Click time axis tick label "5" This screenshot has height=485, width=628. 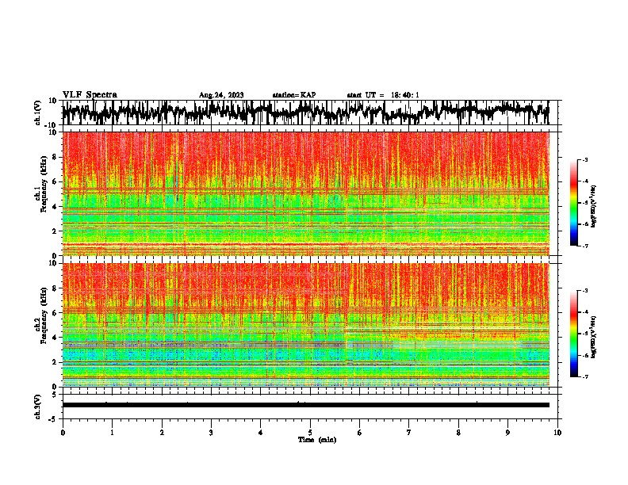(310, 433)
